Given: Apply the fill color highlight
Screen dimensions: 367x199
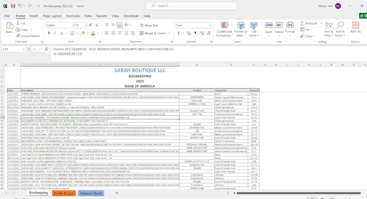Looking at the screenshot, I should [83, 34].
